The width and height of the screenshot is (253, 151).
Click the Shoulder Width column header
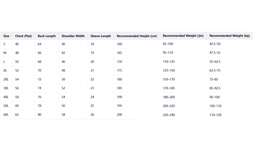click(73, 36)
